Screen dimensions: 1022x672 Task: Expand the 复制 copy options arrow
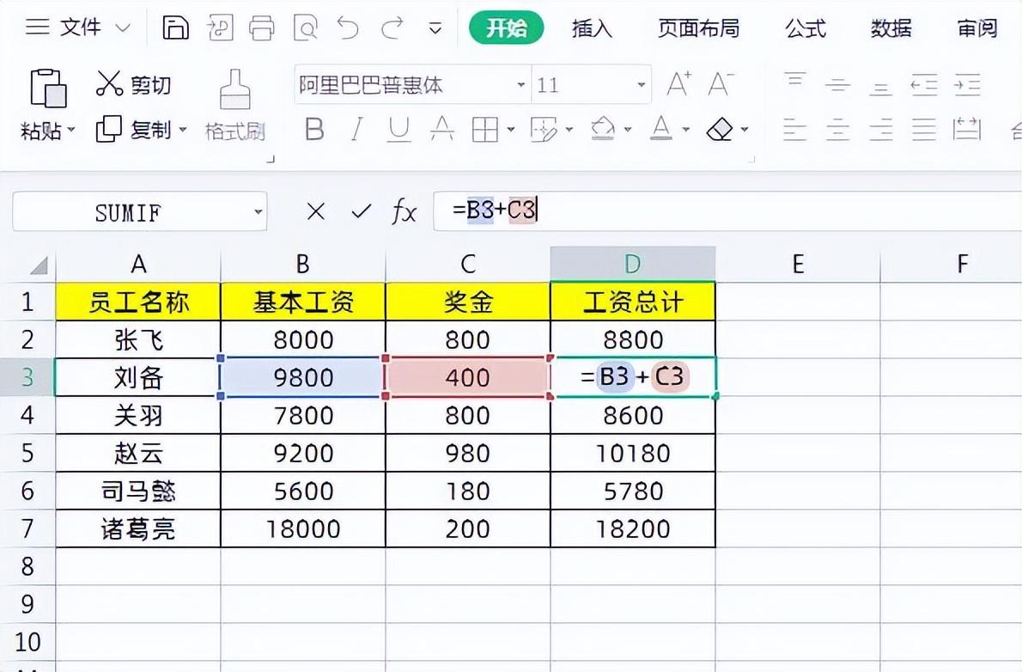pos(182,129)
